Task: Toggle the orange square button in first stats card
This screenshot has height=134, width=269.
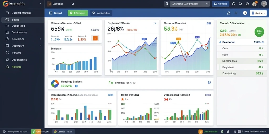Action: (x=95, y=38)
